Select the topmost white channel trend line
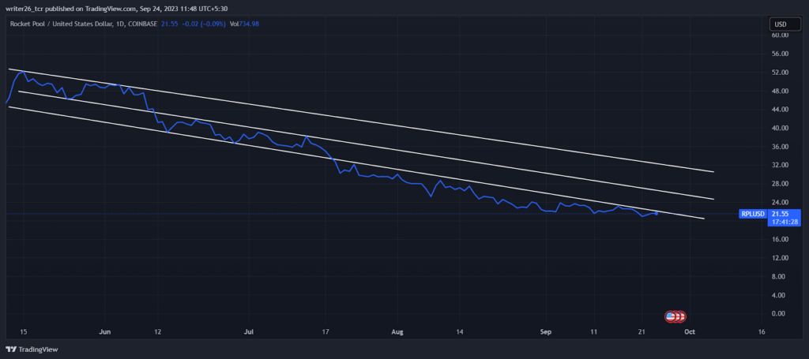 [x=361, y=120]
